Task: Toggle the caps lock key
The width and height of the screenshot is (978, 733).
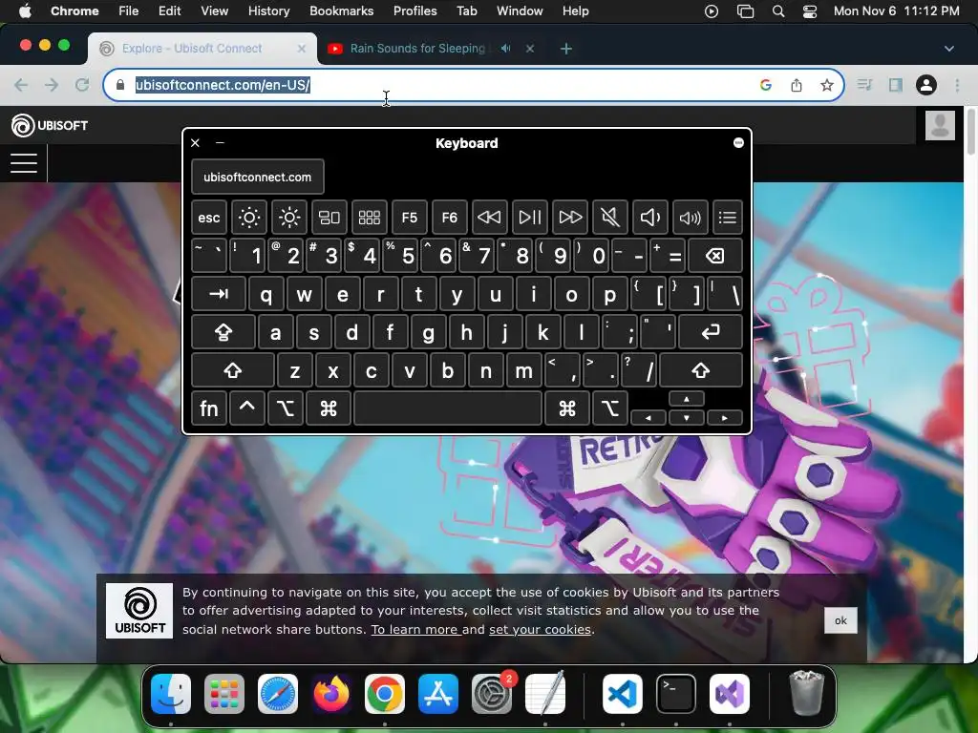Action: coord(223,332)
